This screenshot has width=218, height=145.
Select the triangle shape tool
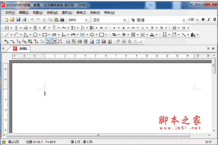(26, 34)
